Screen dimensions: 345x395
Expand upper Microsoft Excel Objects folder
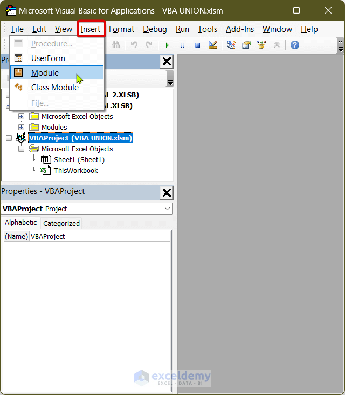pyautogui.click(x=22, y=116)
